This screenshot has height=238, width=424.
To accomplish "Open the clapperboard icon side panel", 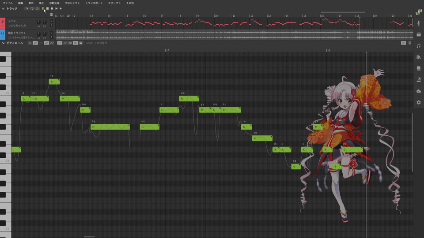I will (x=419, y=34).
